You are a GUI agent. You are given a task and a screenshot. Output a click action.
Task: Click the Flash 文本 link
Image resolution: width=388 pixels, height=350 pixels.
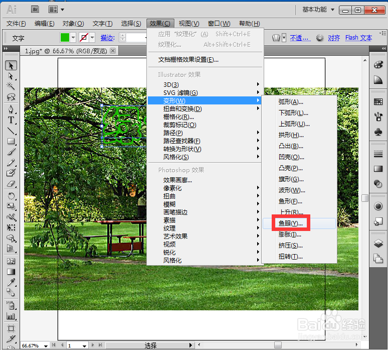tap(358, 38)
